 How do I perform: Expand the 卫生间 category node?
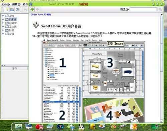(x=3, y=27)
